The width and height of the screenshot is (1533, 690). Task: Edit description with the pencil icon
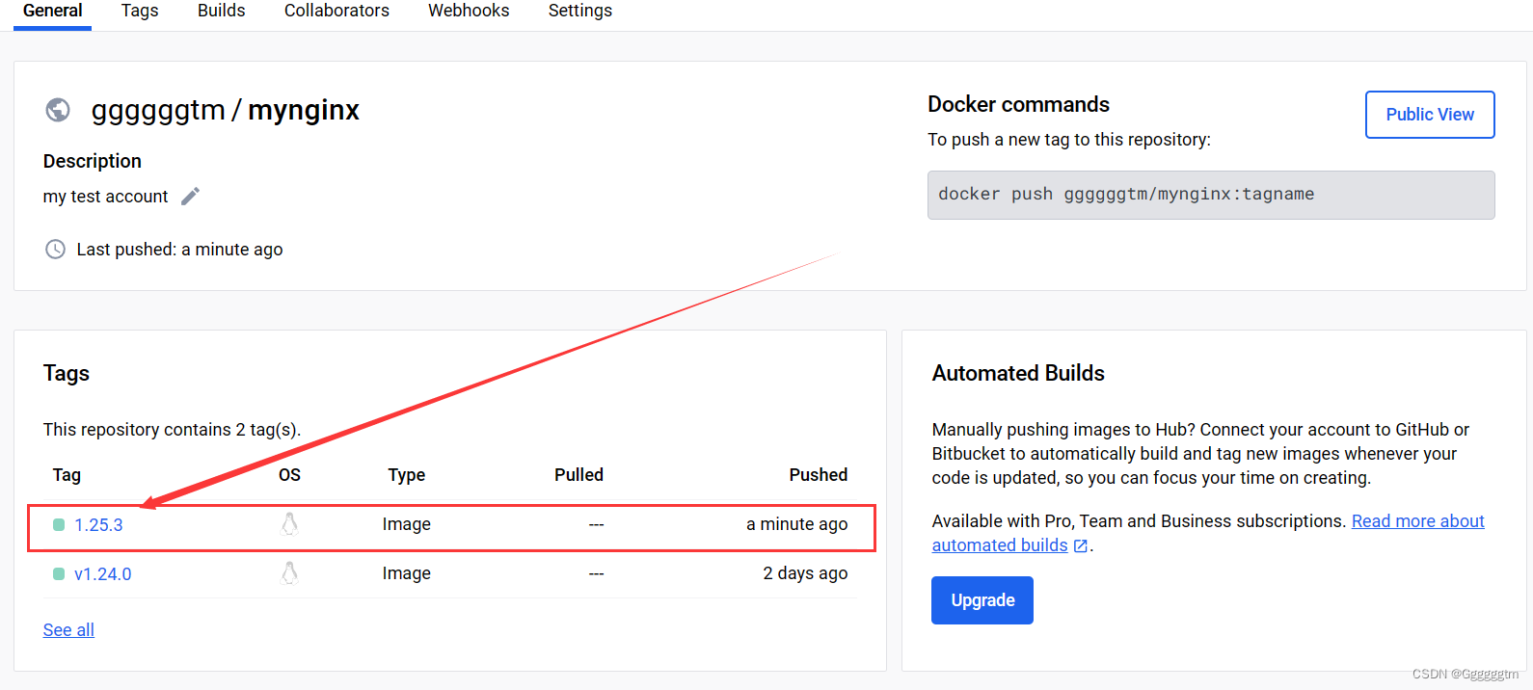coord(191,197)
